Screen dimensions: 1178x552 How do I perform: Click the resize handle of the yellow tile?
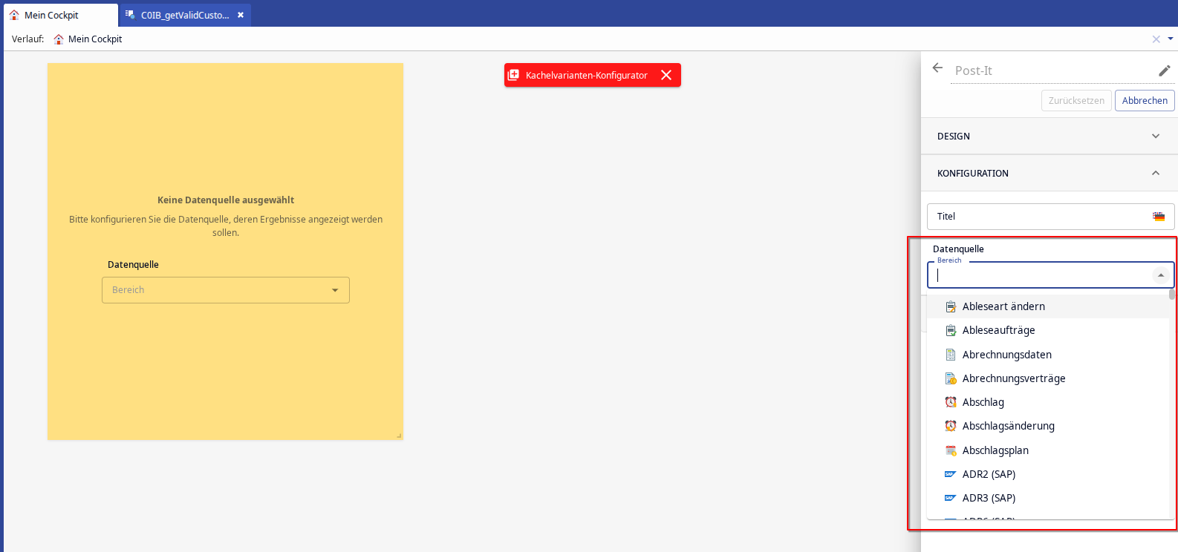pos(399,436)
